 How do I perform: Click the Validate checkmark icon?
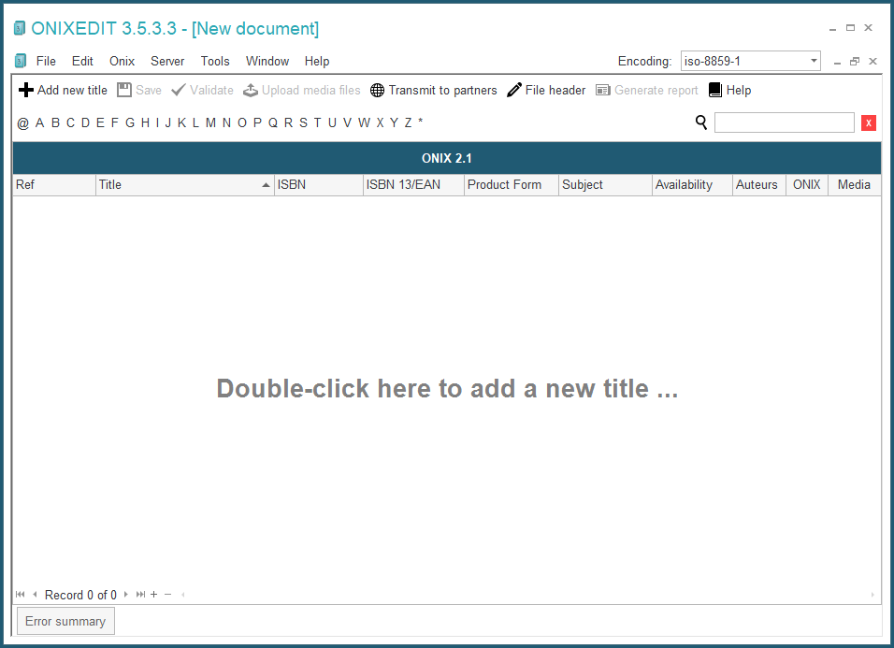point(179,90)
